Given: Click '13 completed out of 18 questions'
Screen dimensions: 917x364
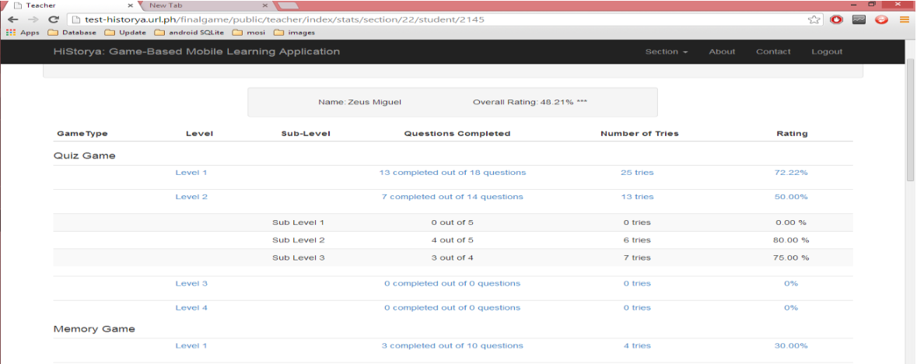Looking at the screenshot, I should point(452,173).
